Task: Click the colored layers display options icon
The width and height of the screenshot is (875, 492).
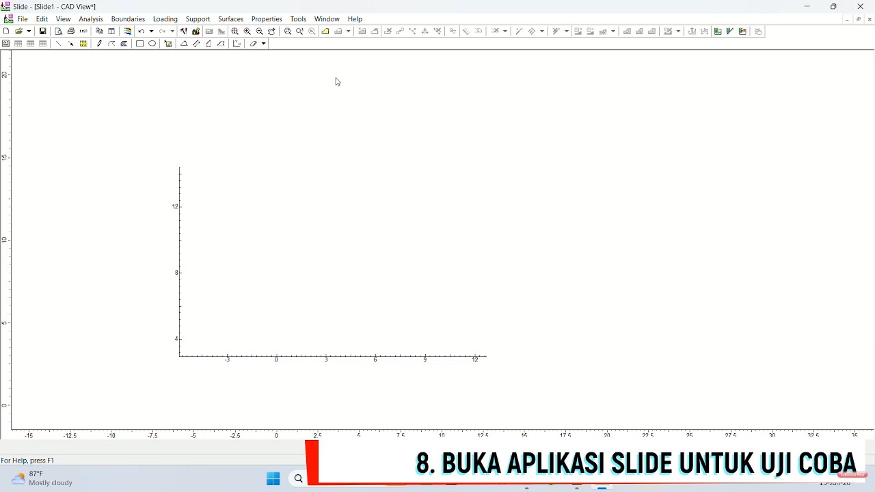Action: click(128, 31)
